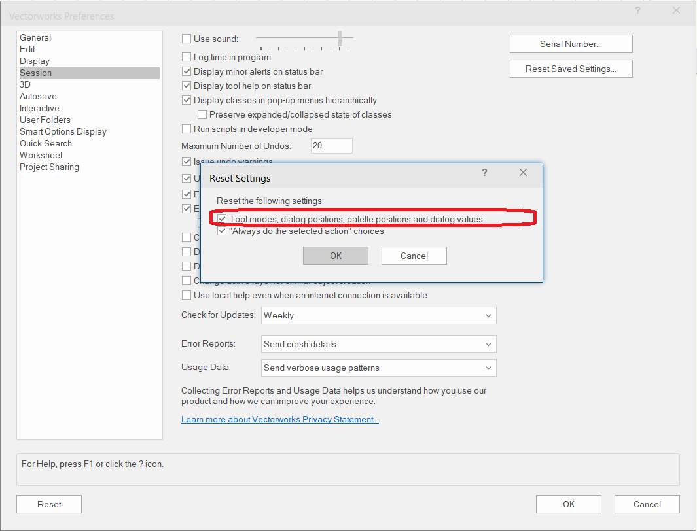Image resolution: width=697 pixels, height=531 pixels.
Task: Open the Vectorworks Privacy Statement link
Action: point(279,419)
